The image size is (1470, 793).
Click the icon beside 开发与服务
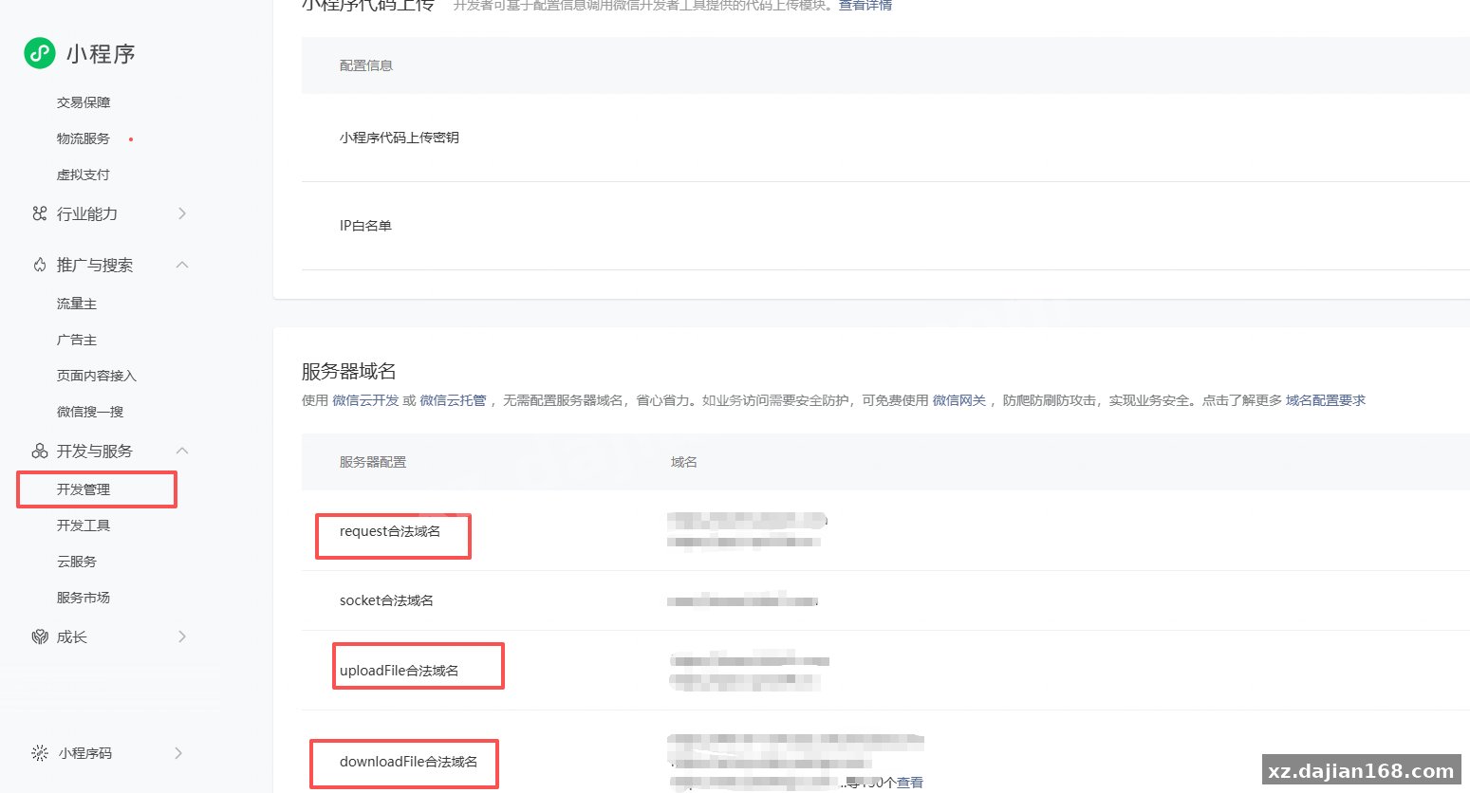coord(39,451)
